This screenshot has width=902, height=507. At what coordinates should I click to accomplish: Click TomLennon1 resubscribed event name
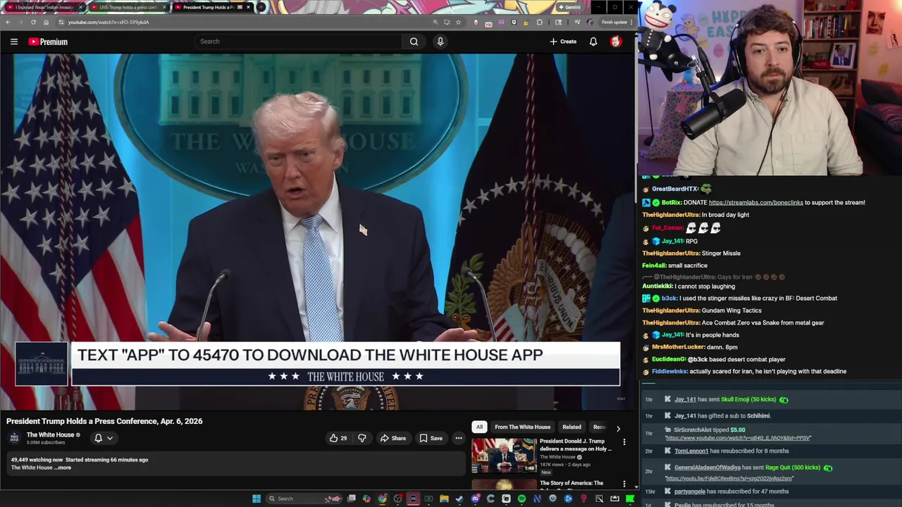[691, 451]
